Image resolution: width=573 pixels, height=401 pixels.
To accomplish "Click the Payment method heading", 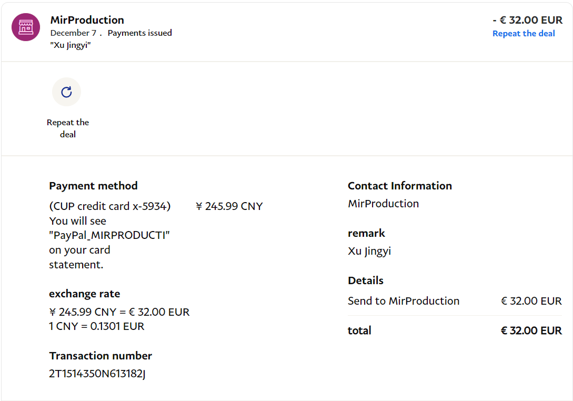I will point(93,186).
